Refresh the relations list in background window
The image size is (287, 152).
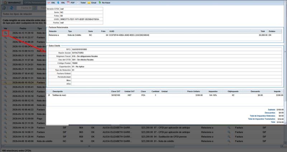coord(11,8)
